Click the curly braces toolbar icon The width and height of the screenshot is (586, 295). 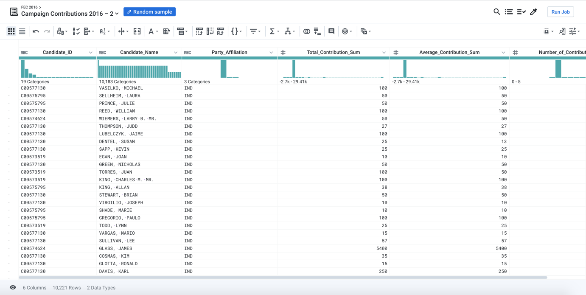(235, 31)
